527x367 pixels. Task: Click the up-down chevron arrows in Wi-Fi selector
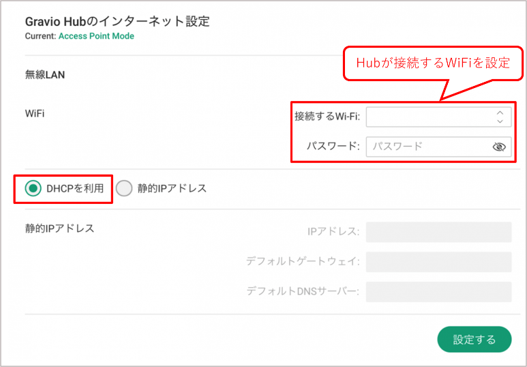[x=500, y=117]
